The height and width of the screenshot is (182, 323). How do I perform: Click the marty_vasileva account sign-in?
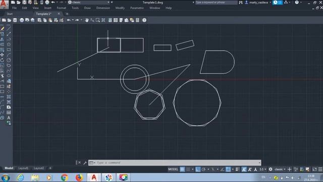tap(258, 3)
